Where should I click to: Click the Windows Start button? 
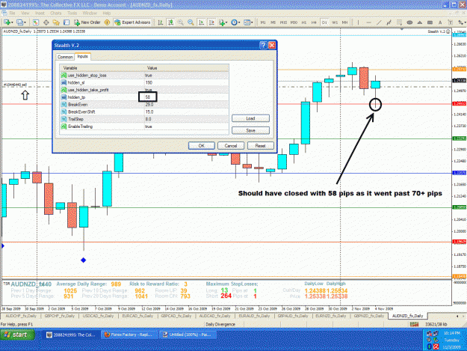click(x=17, y=335)
